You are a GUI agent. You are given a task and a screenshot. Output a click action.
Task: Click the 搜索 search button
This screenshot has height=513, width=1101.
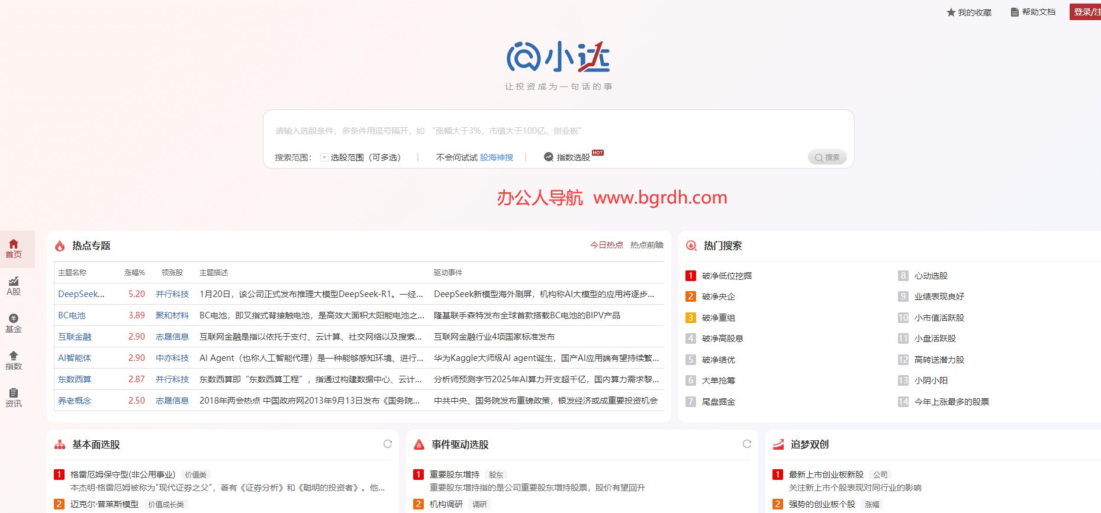tap(828, 157)
